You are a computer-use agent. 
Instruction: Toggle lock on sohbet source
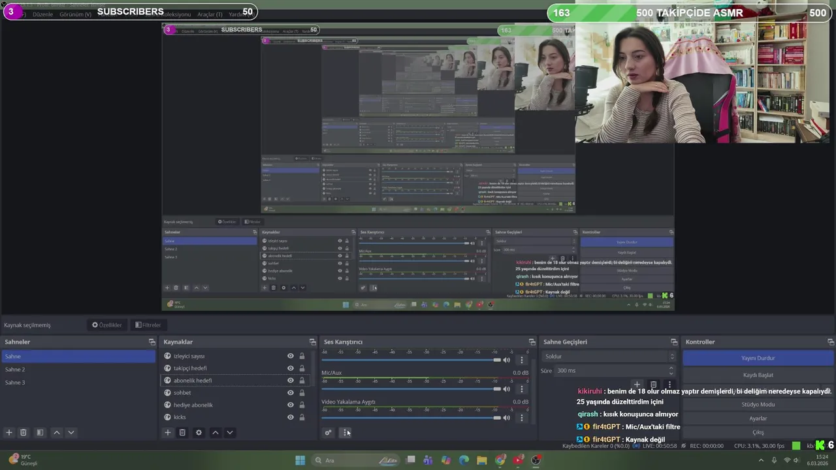302,392
